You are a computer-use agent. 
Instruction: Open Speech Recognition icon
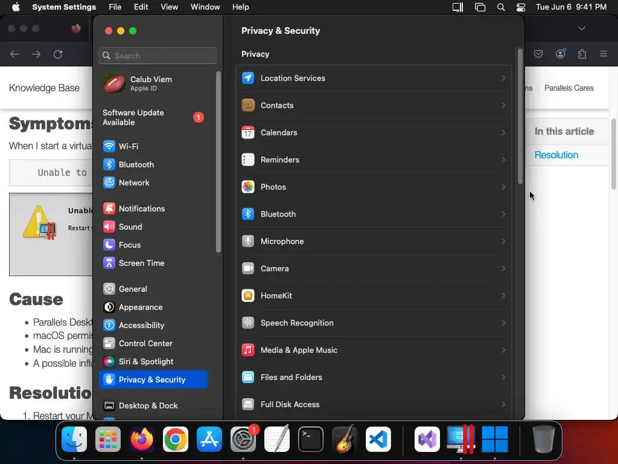coord(248,323)
